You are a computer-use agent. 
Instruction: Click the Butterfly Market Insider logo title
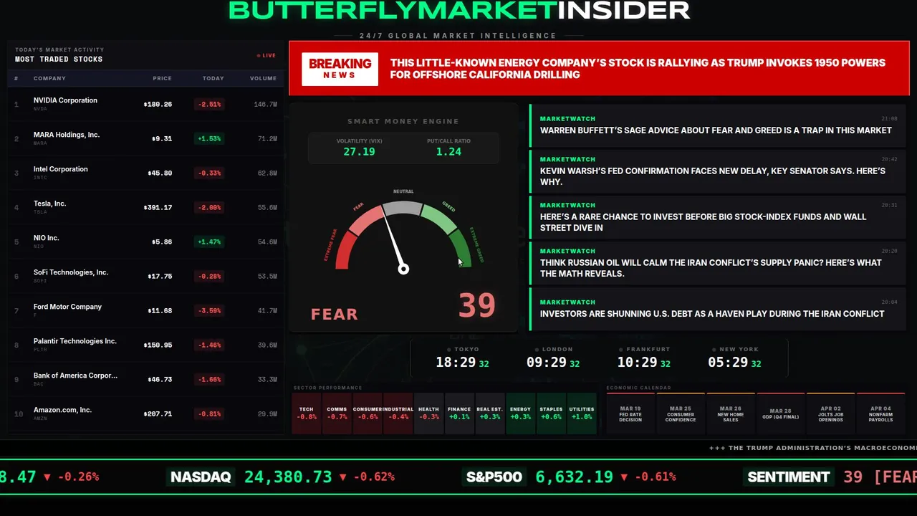tap(459, 10)
